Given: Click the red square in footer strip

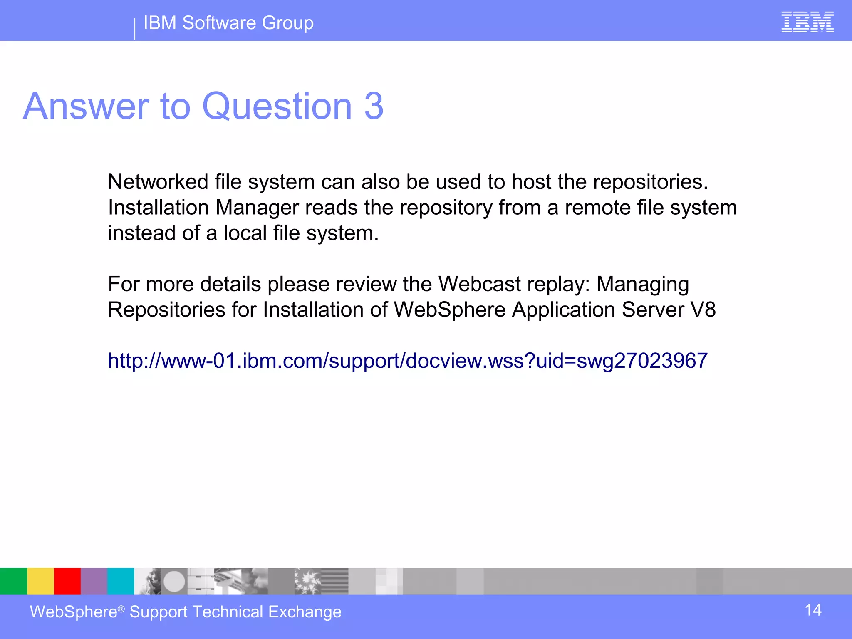Looking at the screenshot, I should (x=67, y=581).
